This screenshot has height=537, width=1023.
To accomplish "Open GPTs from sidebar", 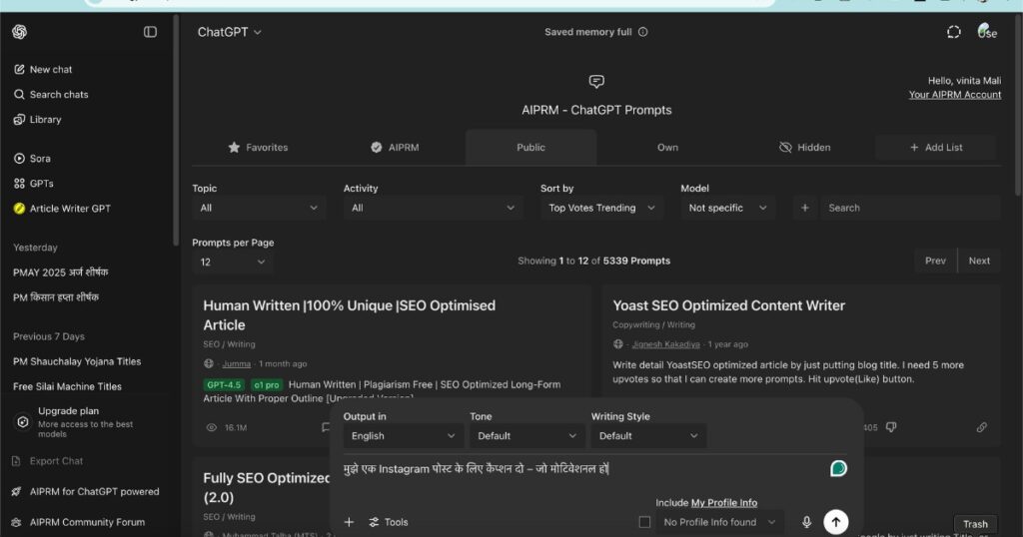I will pyautogui.click(x=33, y=184).
